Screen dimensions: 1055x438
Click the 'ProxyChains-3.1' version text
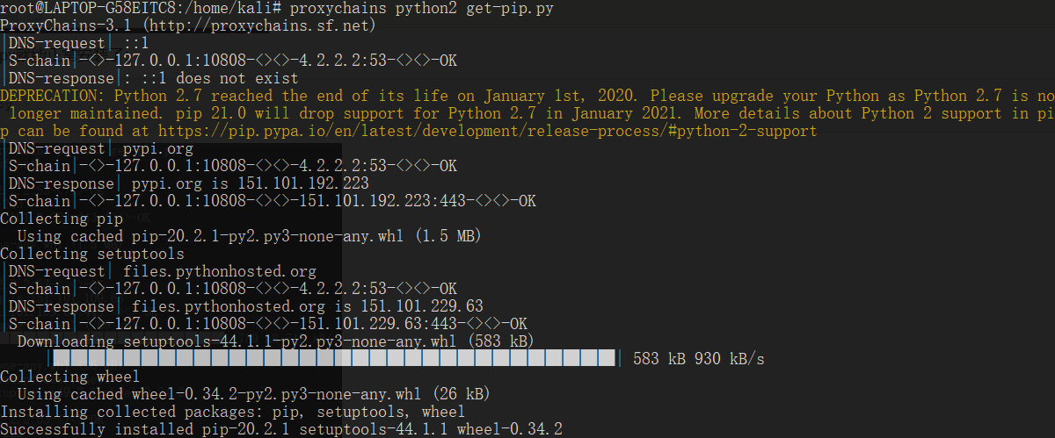point(65,25)
